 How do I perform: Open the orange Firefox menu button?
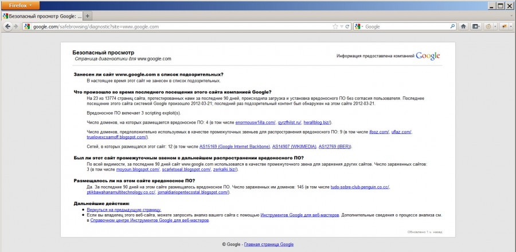pyautogui.click(x=19, y=5)
